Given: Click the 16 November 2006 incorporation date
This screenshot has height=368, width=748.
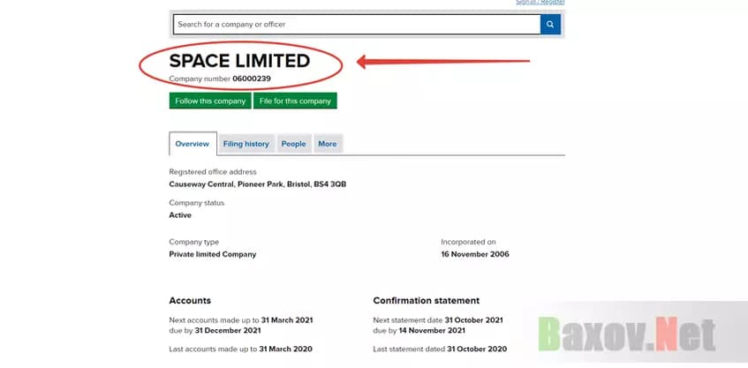Looking at the screenshot, I should click(475, 254).
